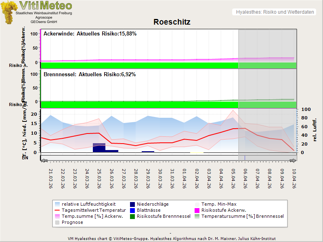This screenshot has width=323, height=242.
Task: Click the Brennnessel Aktuelles Risiko heading
Action: [x=89, y=75]
